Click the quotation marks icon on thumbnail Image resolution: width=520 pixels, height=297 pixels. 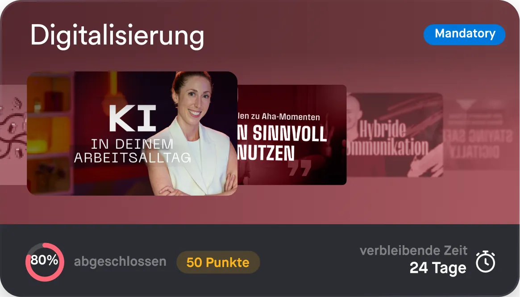coord(300,168)
